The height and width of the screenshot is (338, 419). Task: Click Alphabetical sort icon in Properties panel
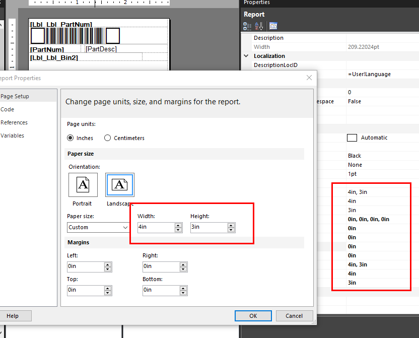(x=259, y=26)
